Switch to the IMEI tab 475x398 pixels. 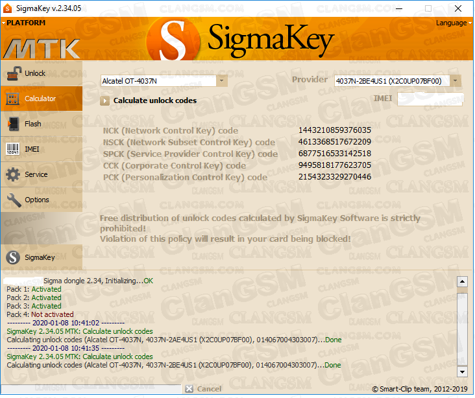pyautogui.click(x=42, y=149)
